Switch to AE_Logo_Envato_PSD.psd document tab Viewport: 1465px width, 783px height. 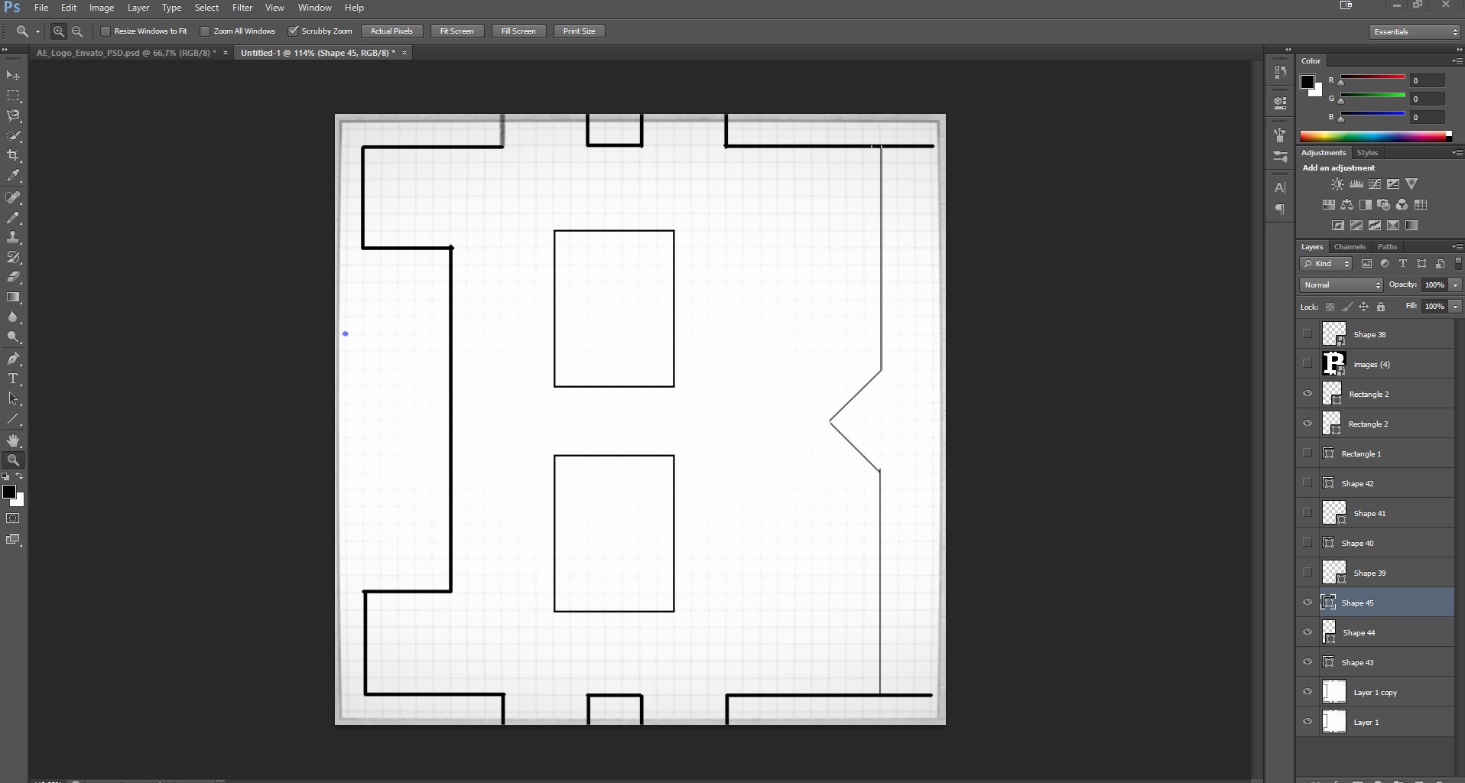[126, 53]
